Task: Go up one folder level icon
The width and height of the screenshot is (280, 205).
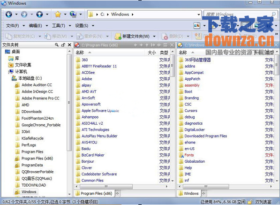Action: point(39,14)
